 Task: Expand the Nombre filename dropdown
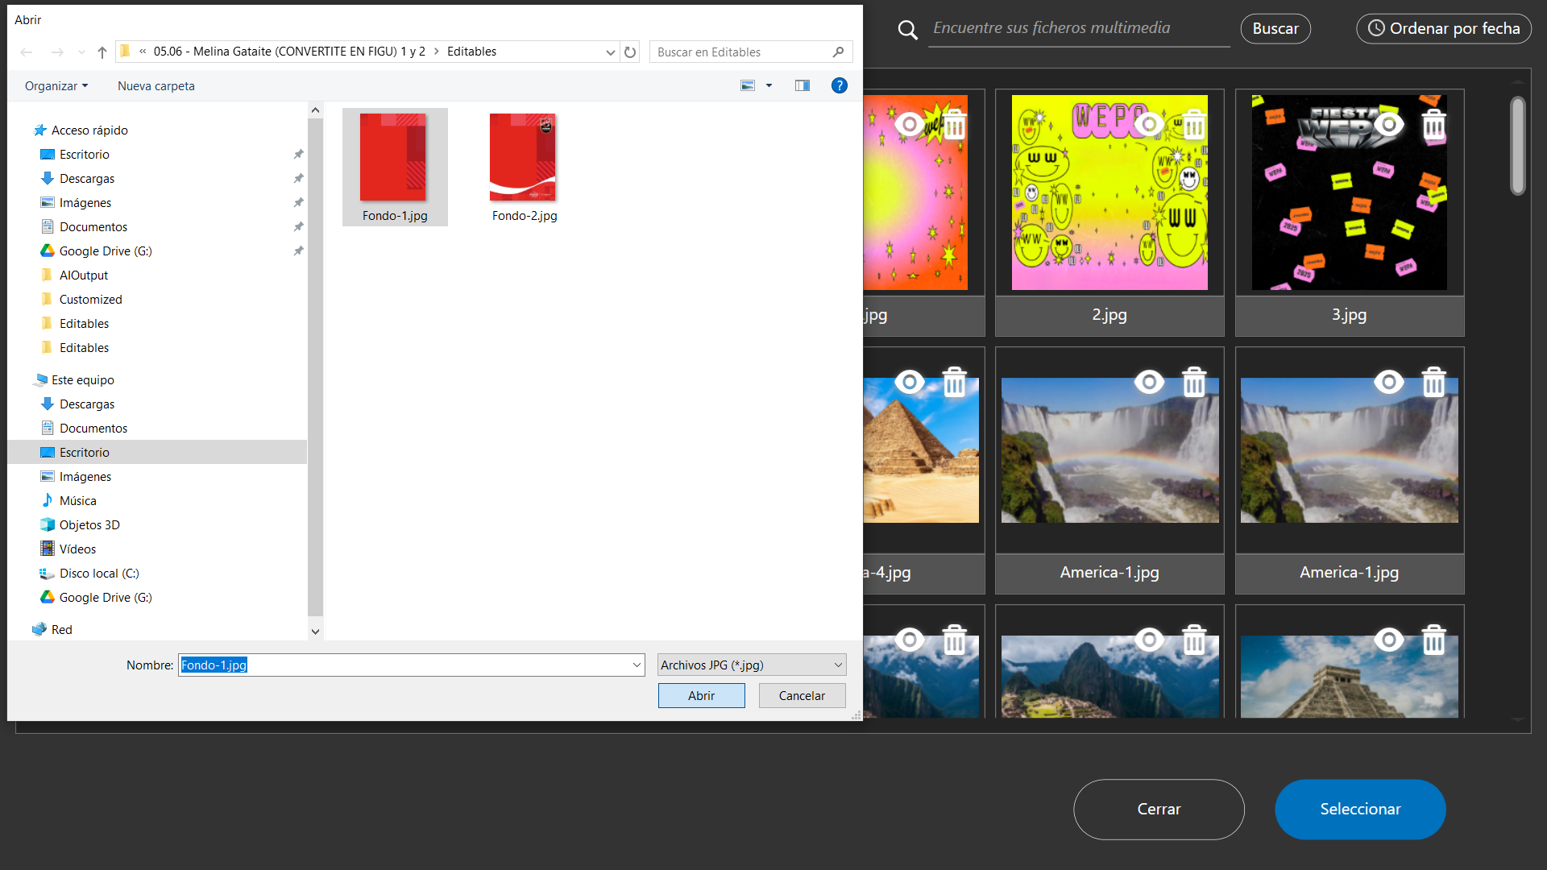point(637,665)
